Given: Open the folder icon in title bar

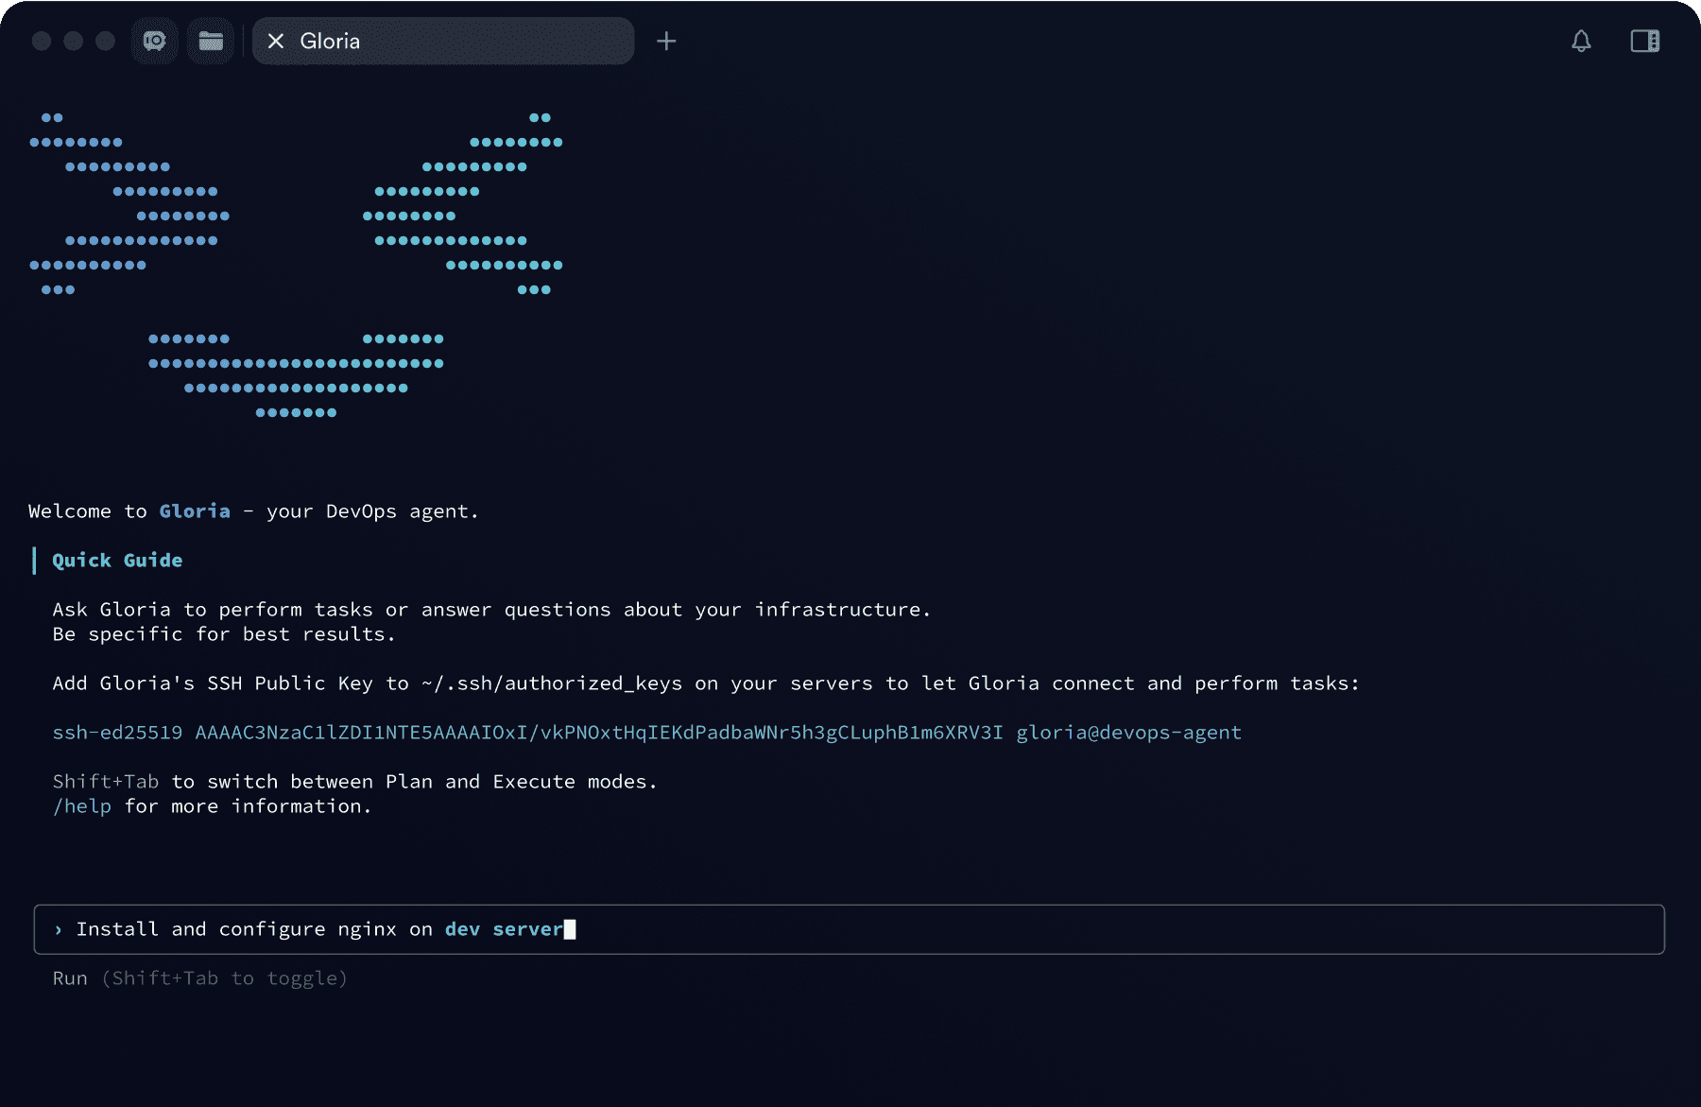Looking at the screenshot, I should [x=211, y=41].
